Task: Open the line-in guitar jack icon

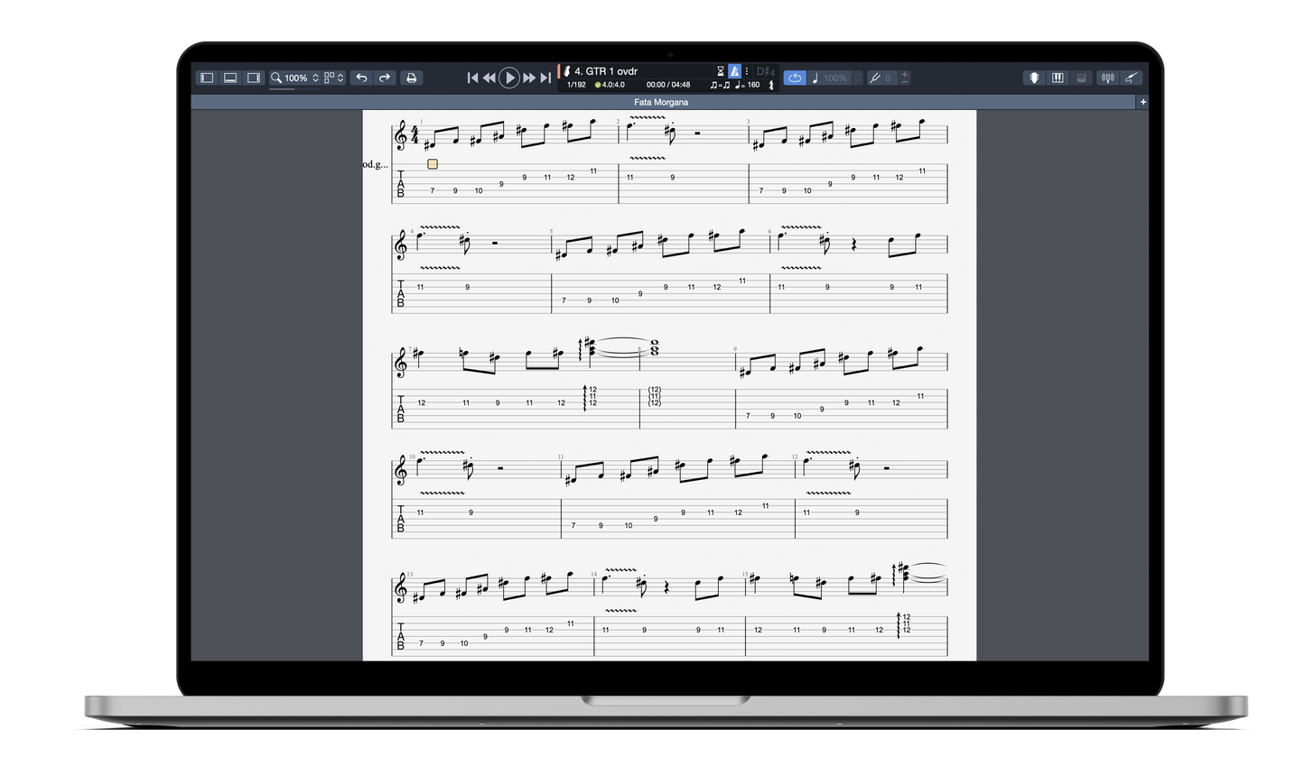Action: pyautogui.click(x=1132, y=78)
